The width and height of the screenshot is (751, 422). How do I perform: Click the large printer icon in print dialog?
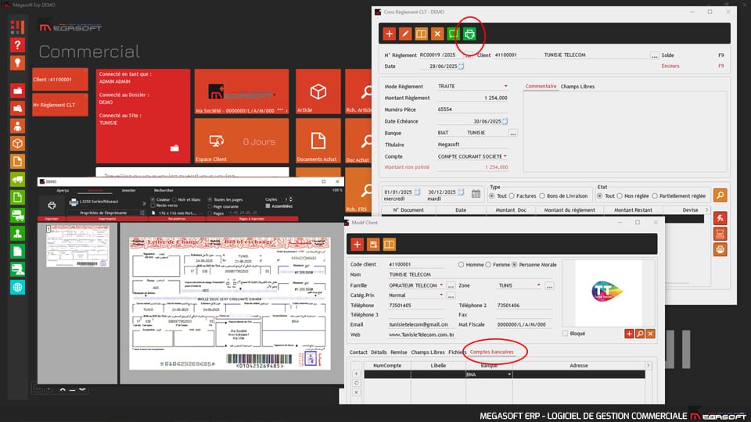coord(52,206)
